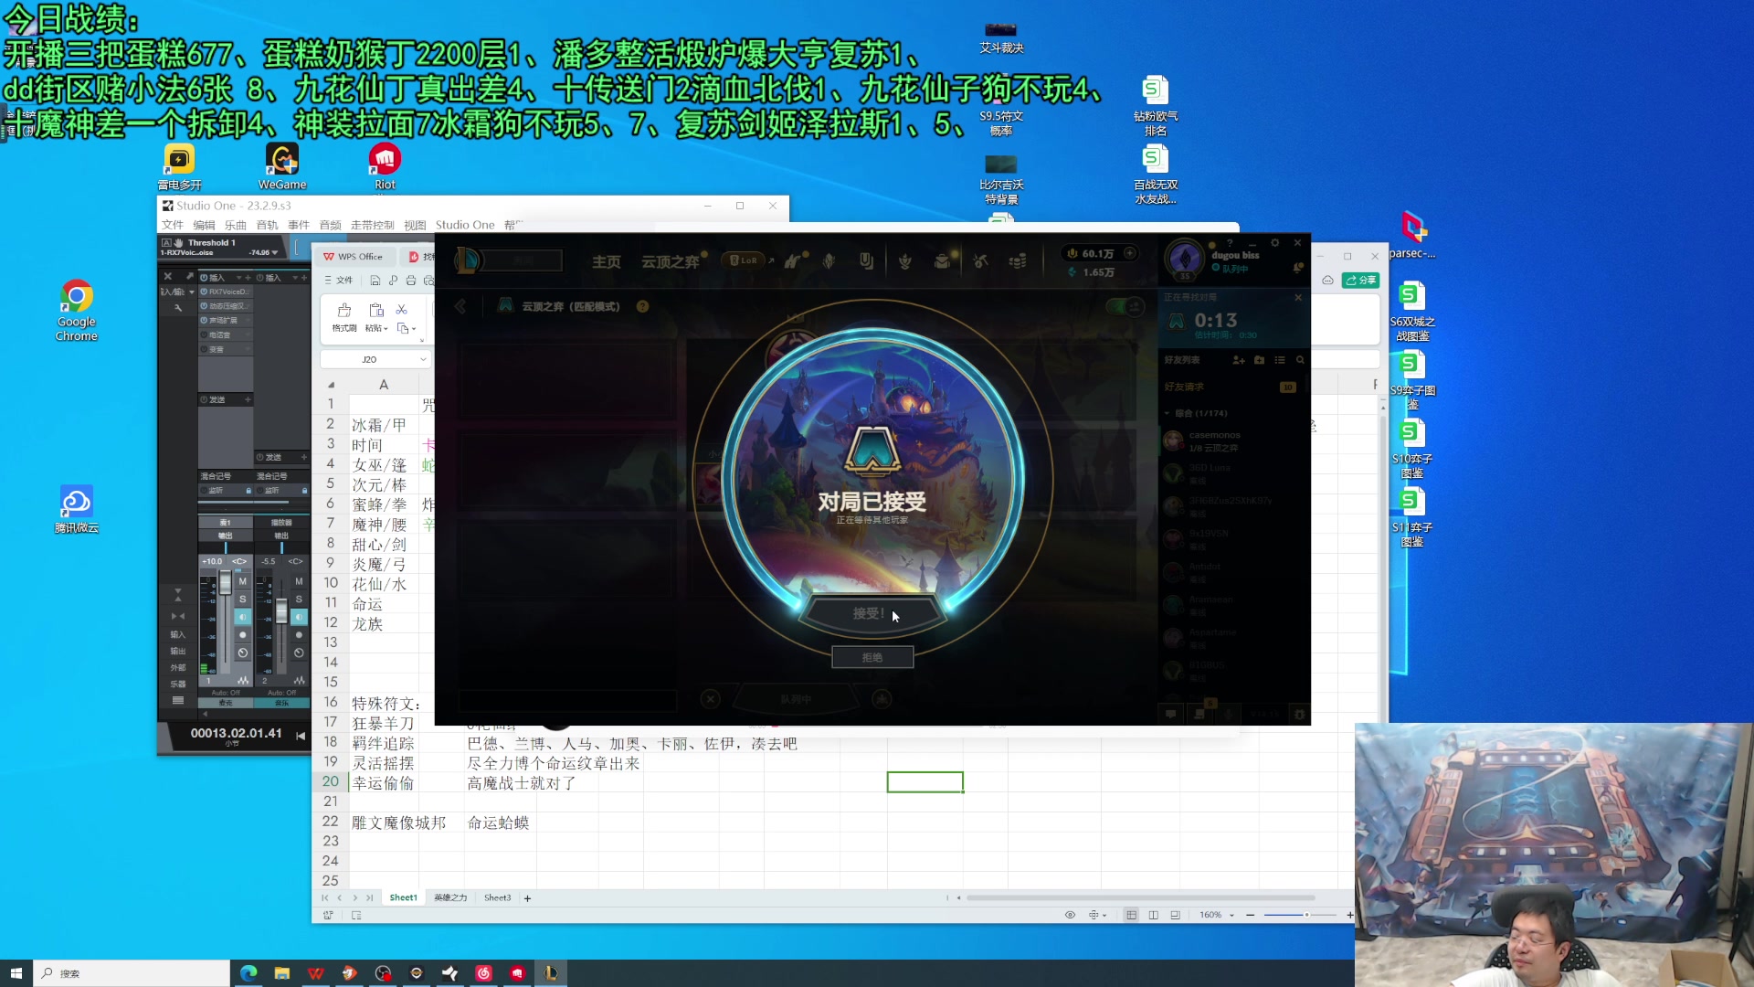The image size is (1754, 987).
Task: Add a new sheet with plus button
Action: point(527,898)
